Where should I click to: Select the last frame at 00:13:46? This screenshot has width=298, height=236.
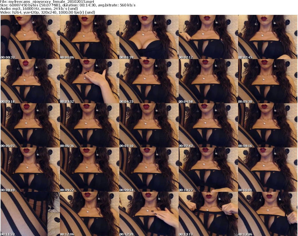(268, 214)
